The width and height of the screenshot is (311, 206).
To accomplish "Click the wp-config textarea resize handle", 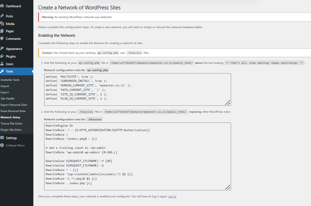I will pos(228,103).
